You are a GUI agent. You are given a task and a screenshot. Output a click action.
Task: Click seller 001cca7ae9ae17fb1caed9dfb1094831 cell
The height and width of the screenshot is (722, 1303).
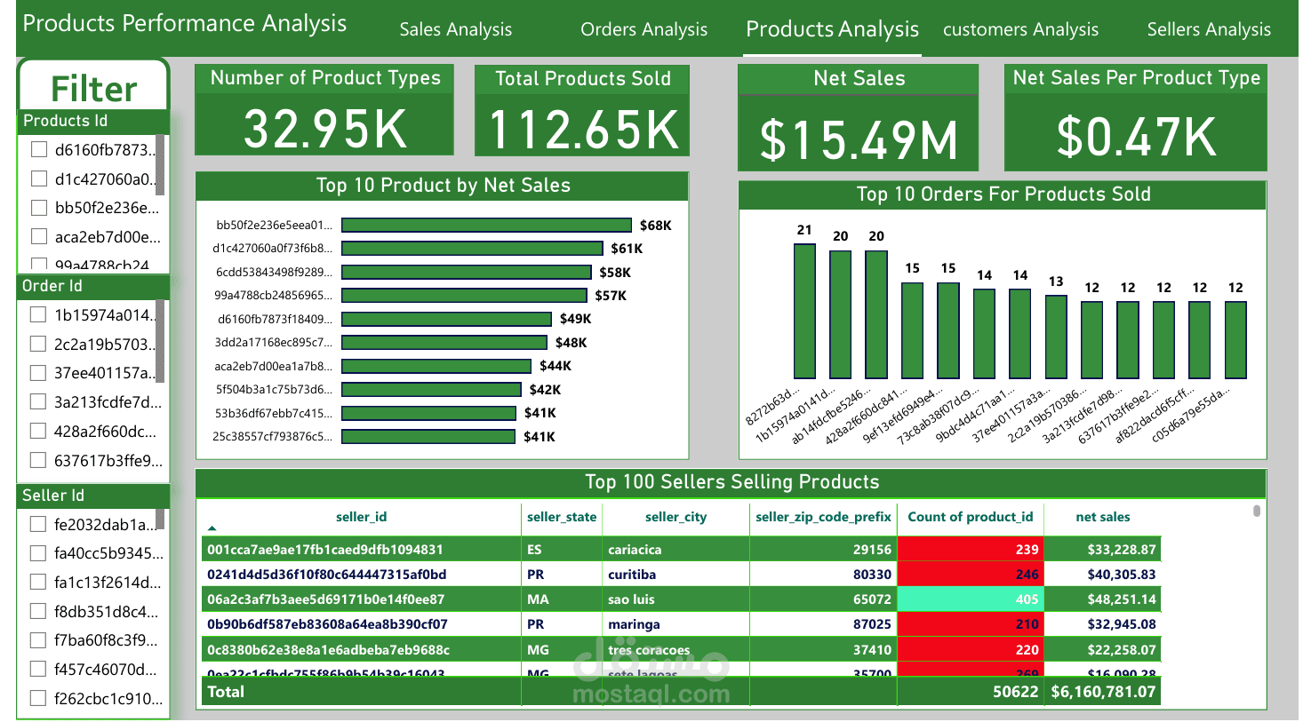361,549
